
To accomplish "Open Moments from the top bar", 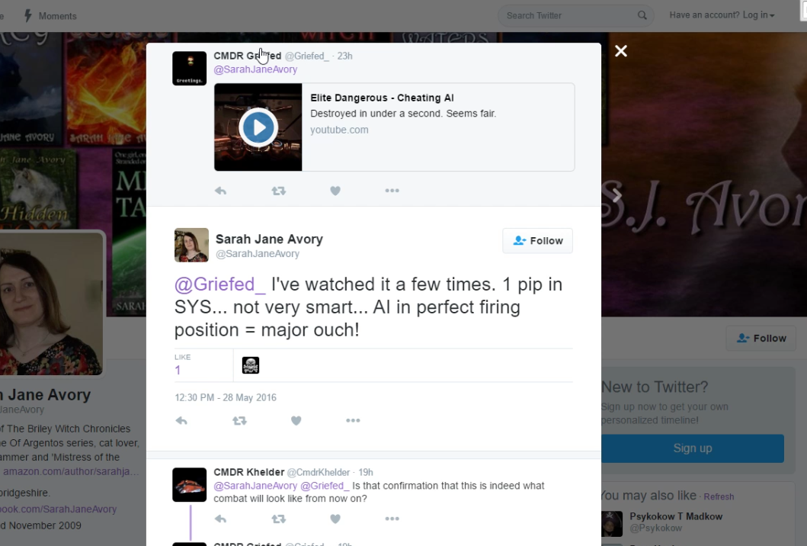I will click(x=50, y=16).
